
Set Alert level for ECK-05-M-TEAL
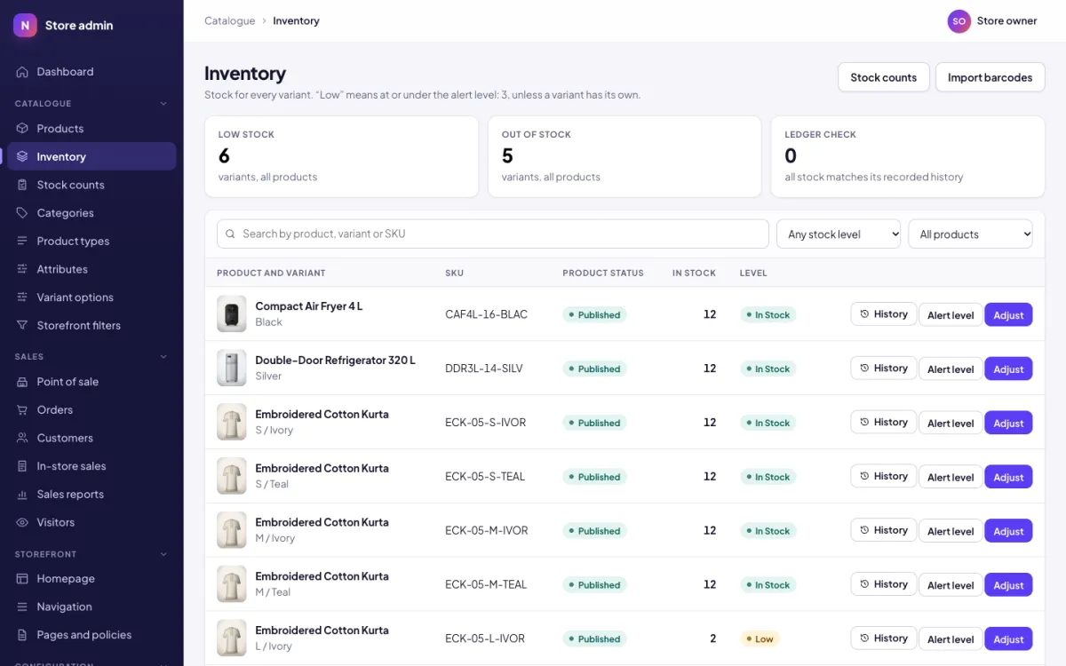pyautogui.click(x=951, y=585)
